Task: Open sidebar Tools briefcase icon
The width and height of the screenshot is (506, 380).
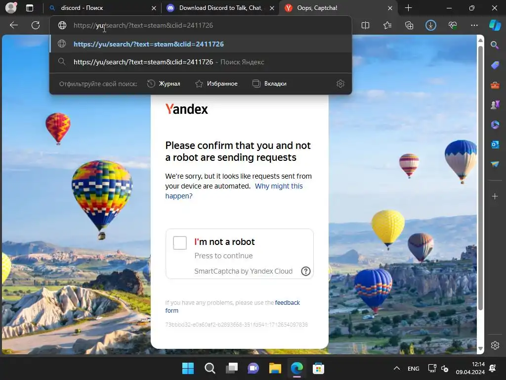Action: (x=495, y=85)
